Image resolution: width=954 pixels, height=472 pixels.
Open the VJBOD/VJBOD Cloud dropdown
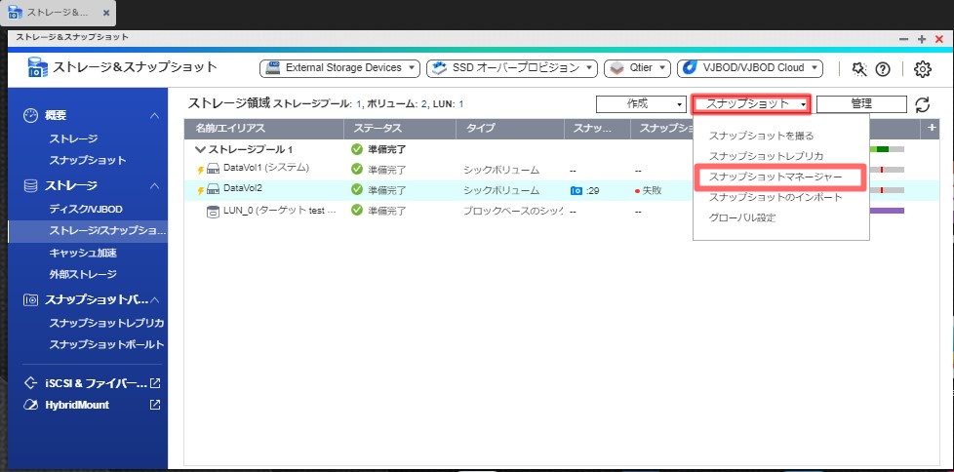(x=749, y=68)
